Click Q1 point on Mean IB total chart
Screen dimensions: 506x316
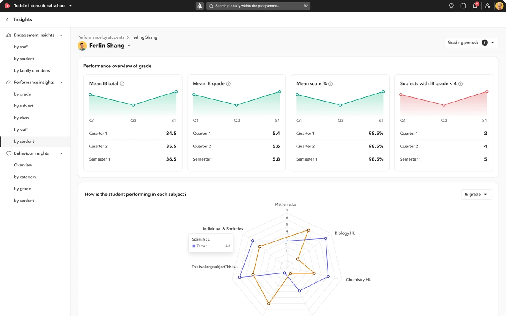[90, 95]
